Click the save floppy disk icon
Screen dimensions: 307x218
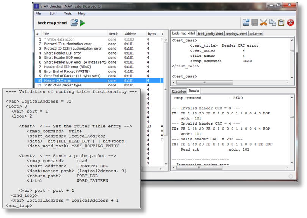tap(255, 22)
